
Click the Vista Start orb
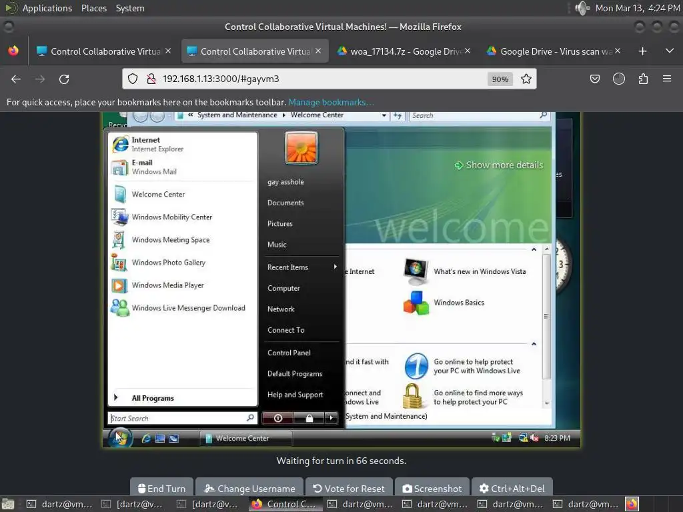click(120, 437)
